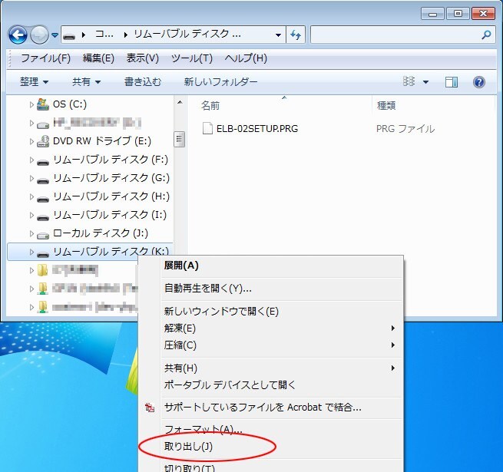The width and height of the screenshot is (503, 472).
Task: Open 圧縮(C) submenu in context menu
Action: pyautogui.click(x=180, y=345)
